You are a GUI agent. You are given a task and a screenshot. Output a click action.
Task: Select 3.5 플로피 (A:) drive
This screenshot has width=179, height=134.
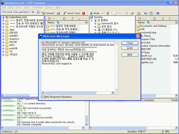(x=109, y=30)
